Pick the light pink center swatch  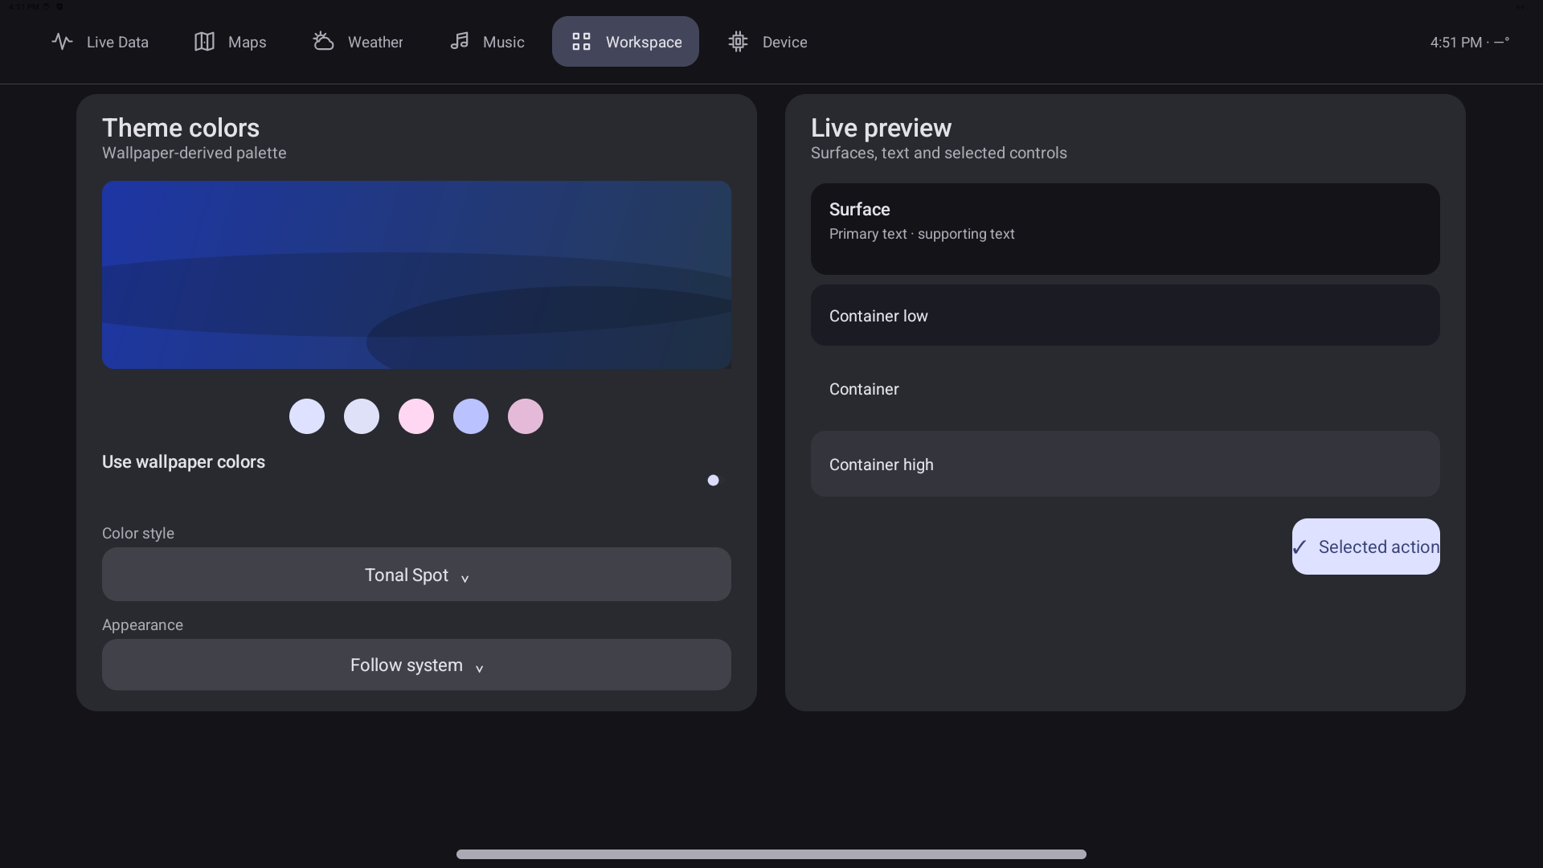click(416, 416)
